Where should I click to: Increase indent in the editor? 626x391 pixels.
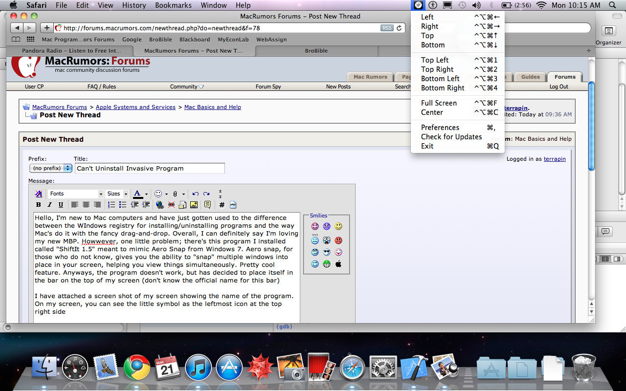tap(145, 205)
